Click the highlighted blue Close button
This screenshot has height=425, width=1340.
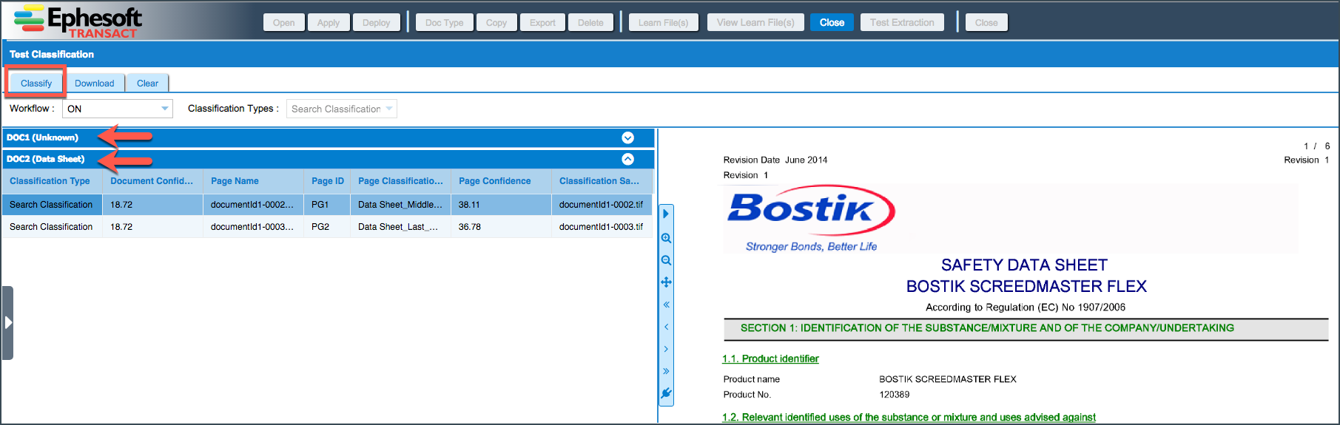click(832, 23)
